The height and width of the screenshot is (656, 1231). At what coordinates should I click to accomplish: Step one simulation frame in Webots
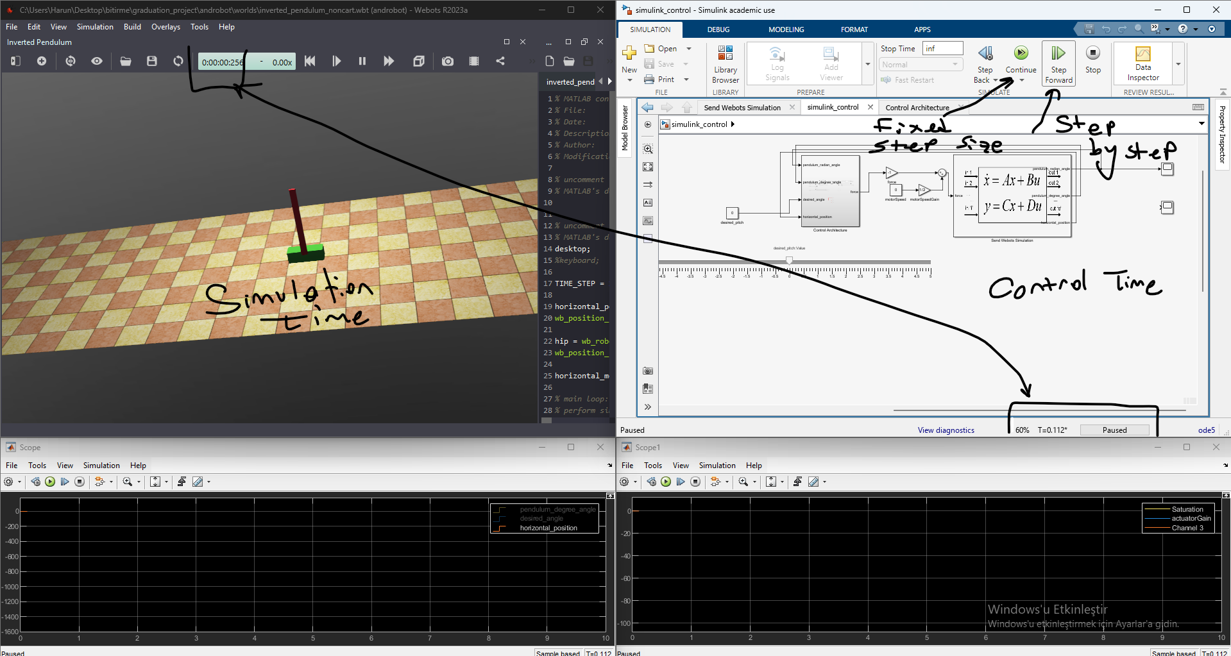click(x=337, y=61)
